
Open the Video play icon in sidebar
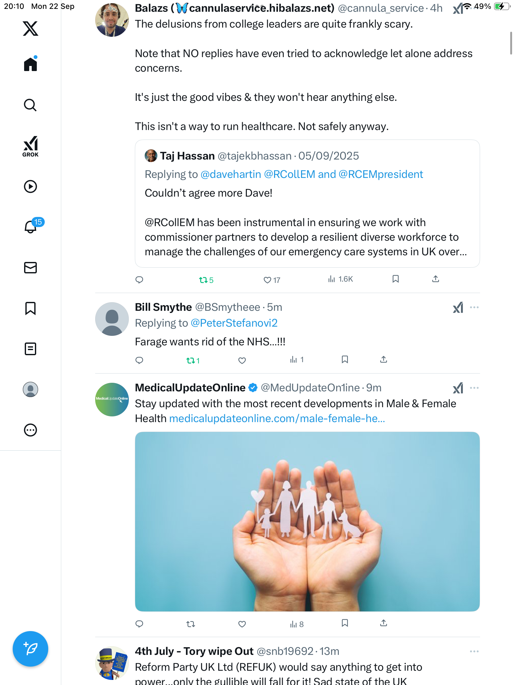(30, 186)
